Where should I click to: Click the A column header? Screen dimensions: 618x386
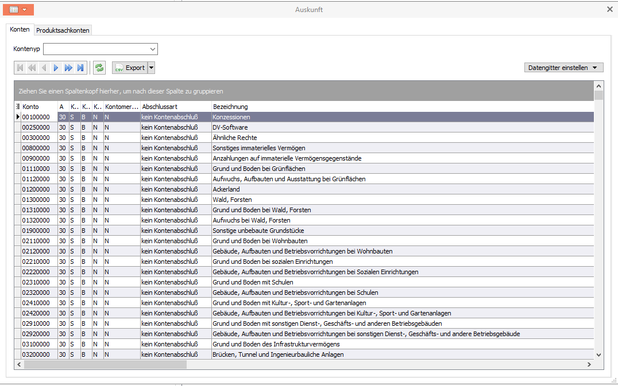click(63, 107)
